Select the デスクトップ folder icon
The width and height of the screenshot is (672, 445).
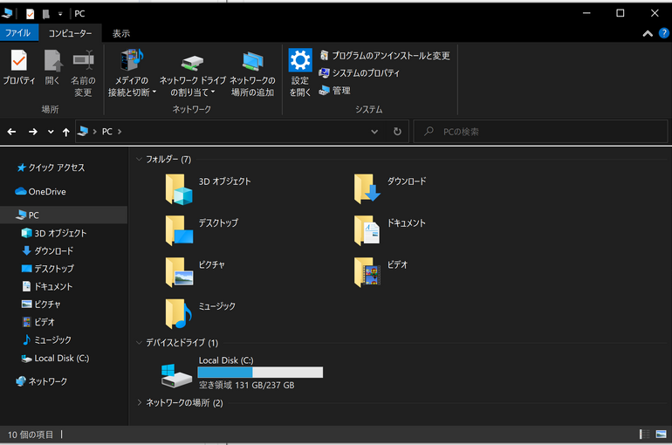click(x=179, y=230)
